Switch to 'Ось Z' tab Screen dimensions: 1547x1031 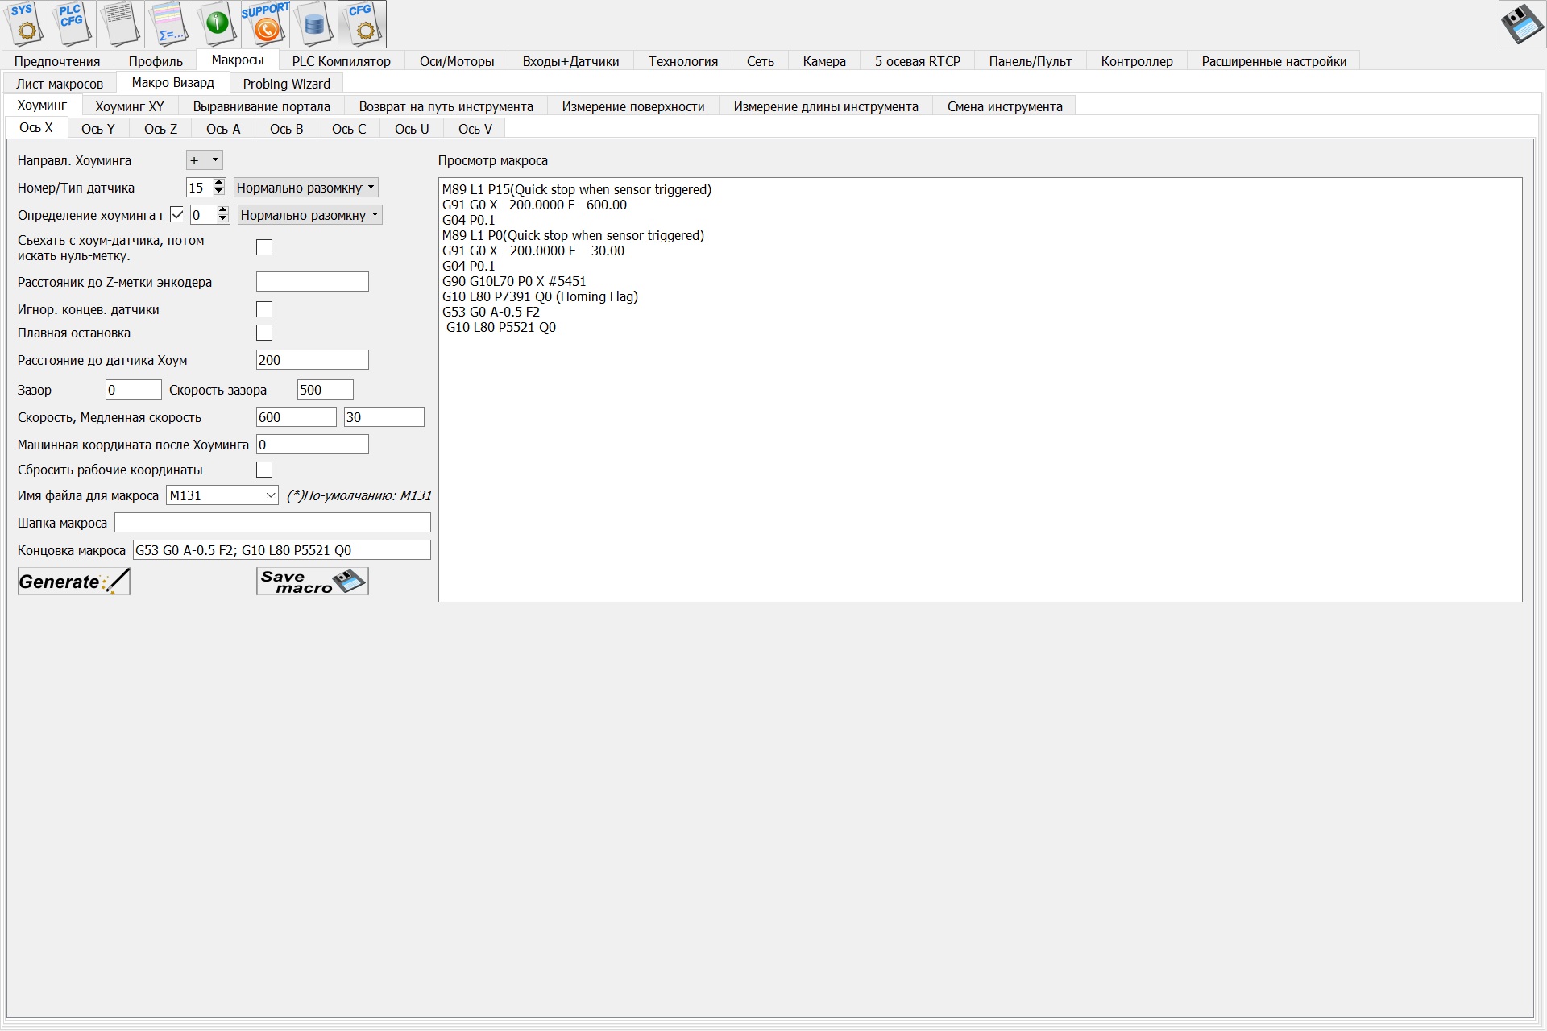(160, 129)
